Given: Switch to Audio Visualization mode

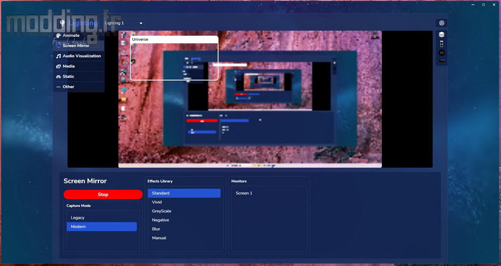Looking at the screenshot, I should (x=79, y=56).
